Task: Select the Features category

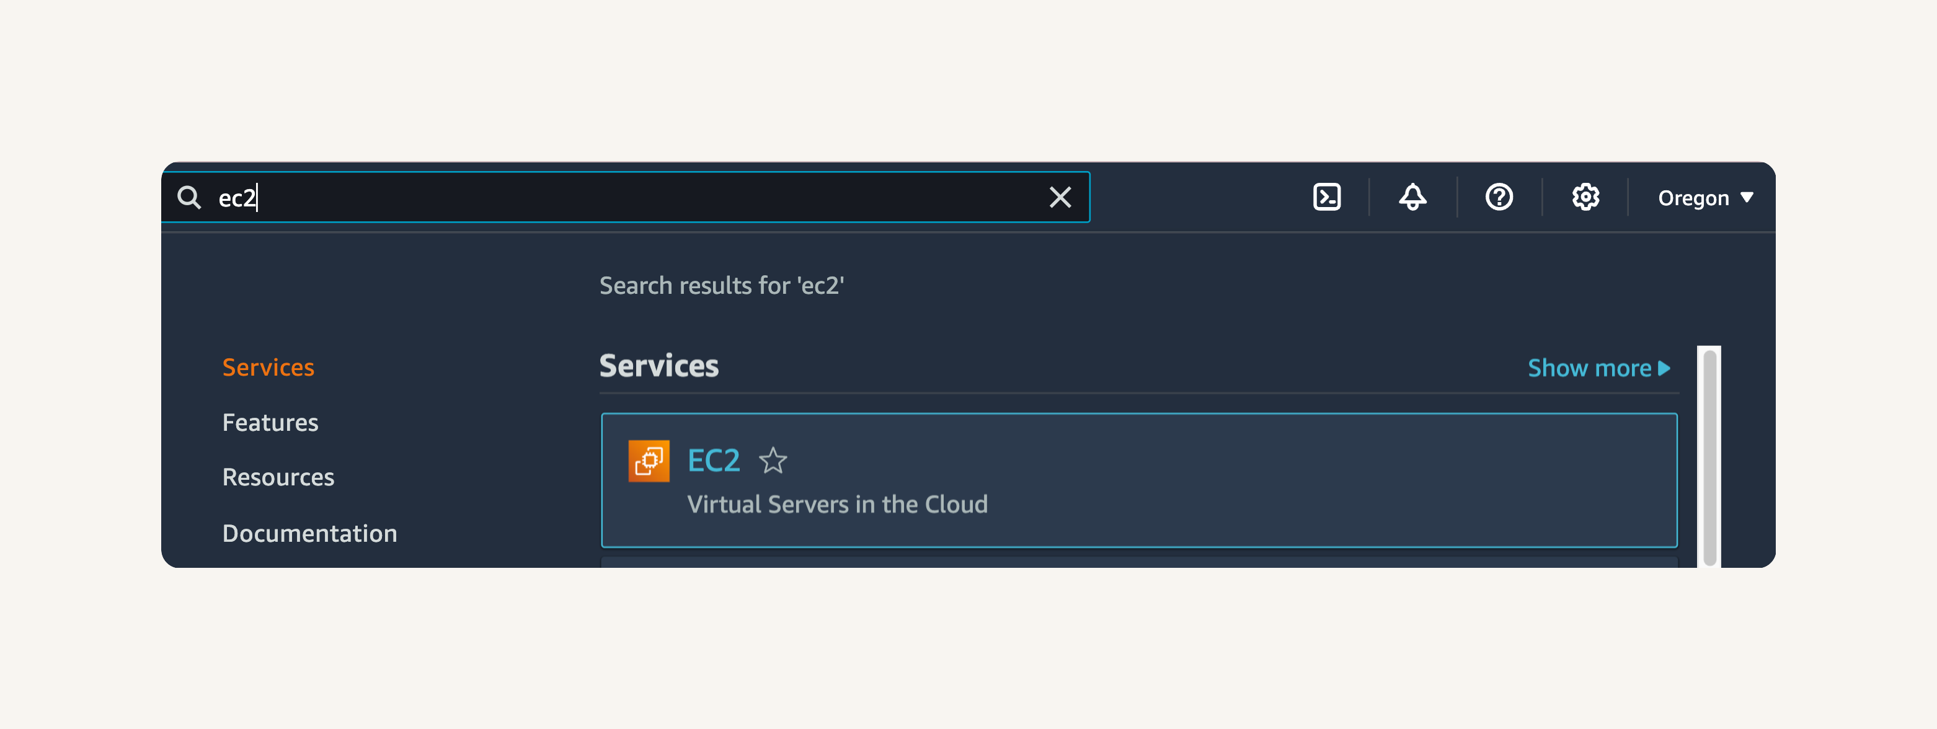Action: coord(270,422)
